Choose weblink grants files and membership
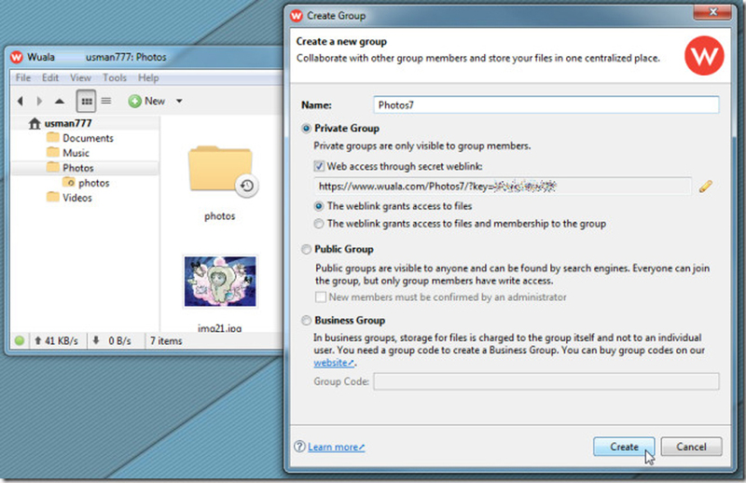746x483 pixels. (319, 224)
